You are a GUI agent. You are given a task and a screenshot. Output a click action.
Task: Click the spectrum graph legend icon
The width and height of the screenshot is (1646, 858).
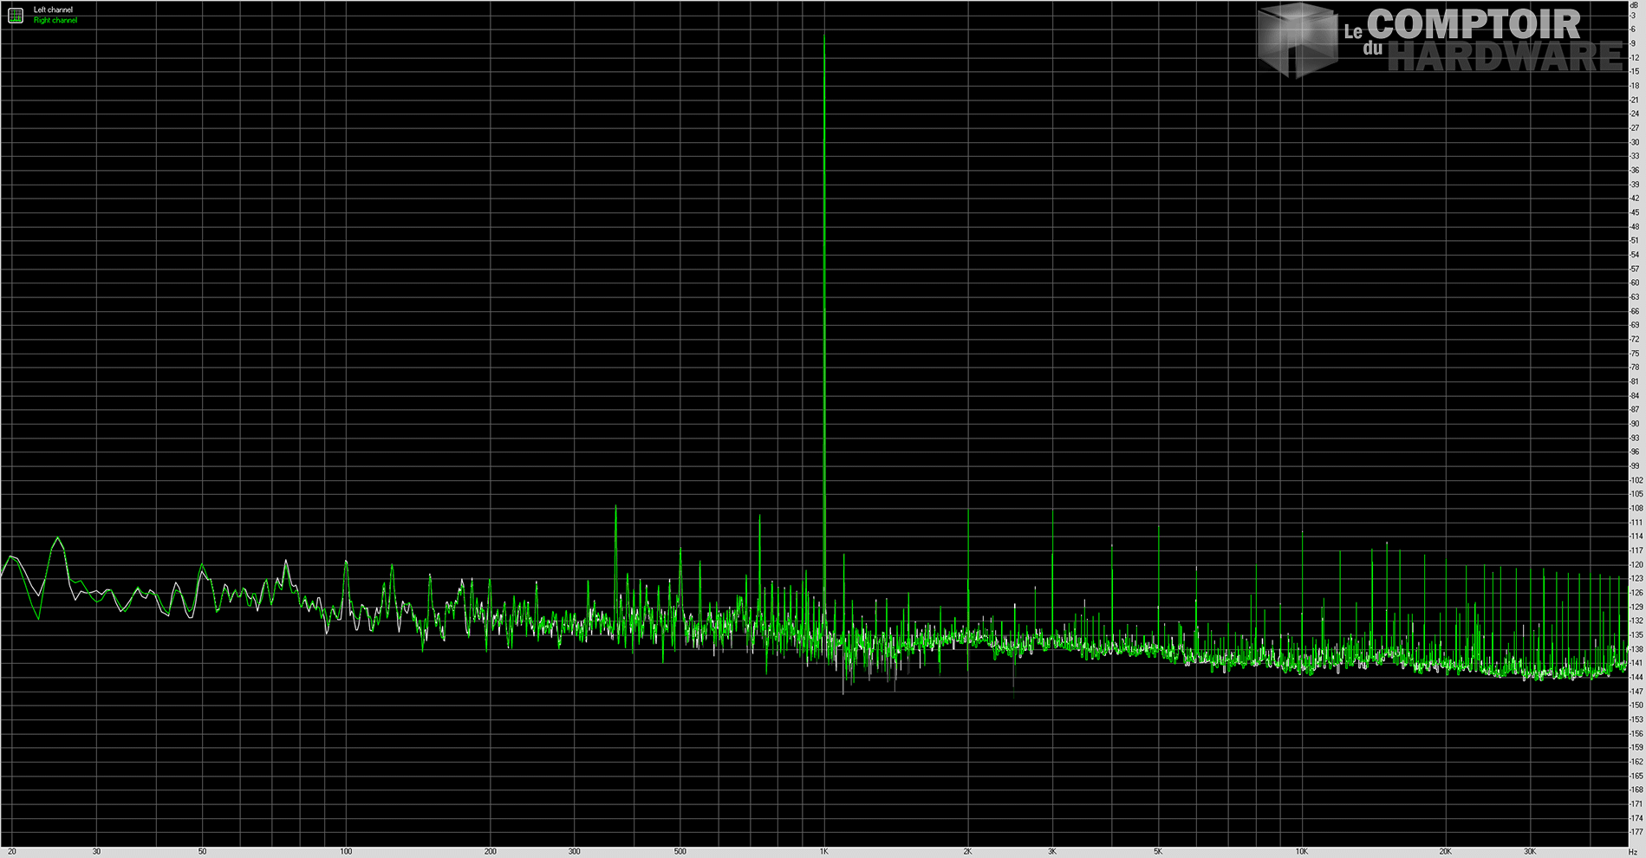[16, 16]
